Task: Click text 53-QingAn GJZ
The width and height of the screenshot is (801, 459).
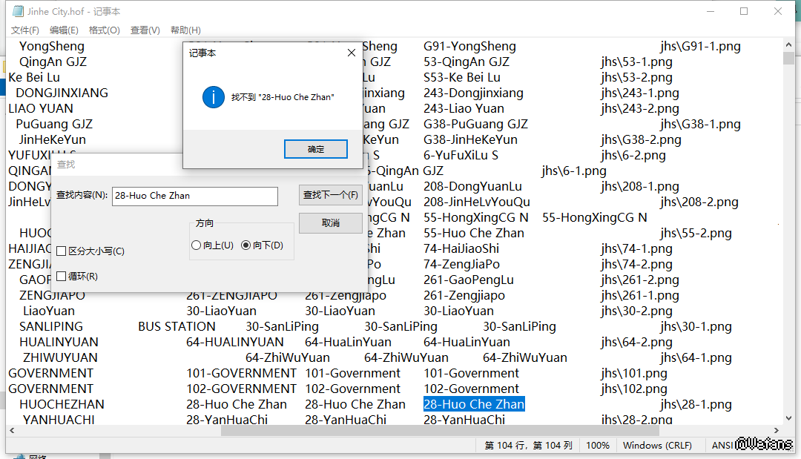Action: pyautogui.click(x=467, y=62)
